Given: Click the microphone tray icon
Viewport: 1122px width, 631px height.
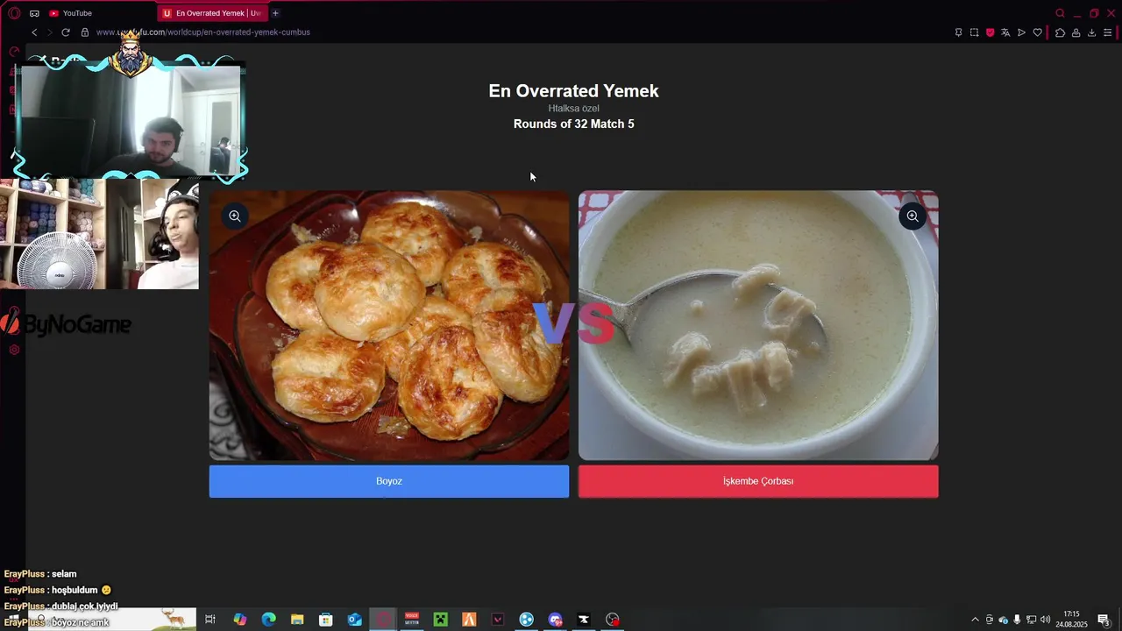Looking at the screenshot, I should [1017, 620].
